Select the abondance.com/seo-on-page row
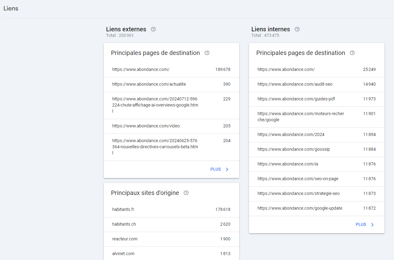Image resolution: width=394 pixels, height=260 pixels. click(317, 179)
